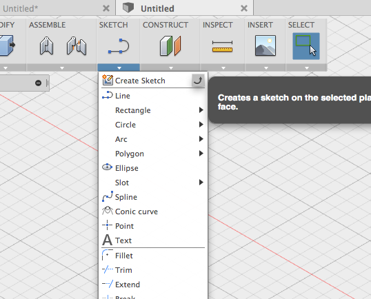
Task: Click the Line icon in the Sketch menu
Action: coord(108,95)
